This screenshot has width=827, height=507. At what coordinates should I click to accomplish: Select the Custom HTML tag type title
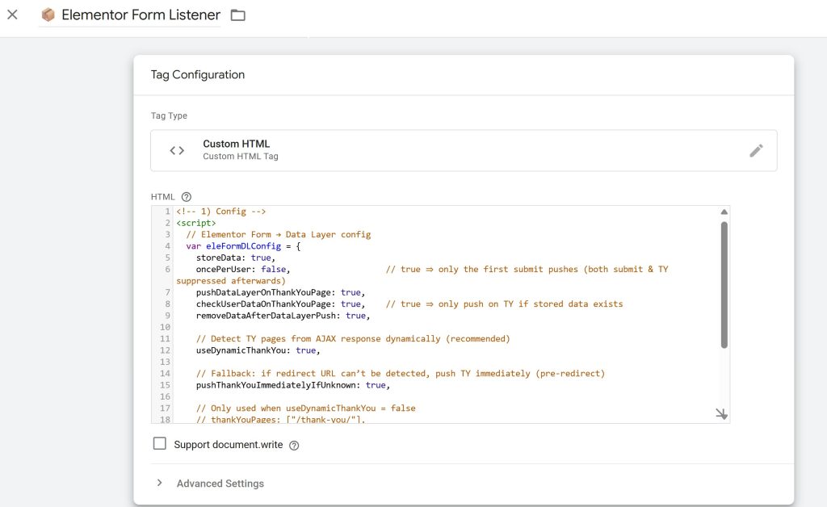click(x=237, y=144)
